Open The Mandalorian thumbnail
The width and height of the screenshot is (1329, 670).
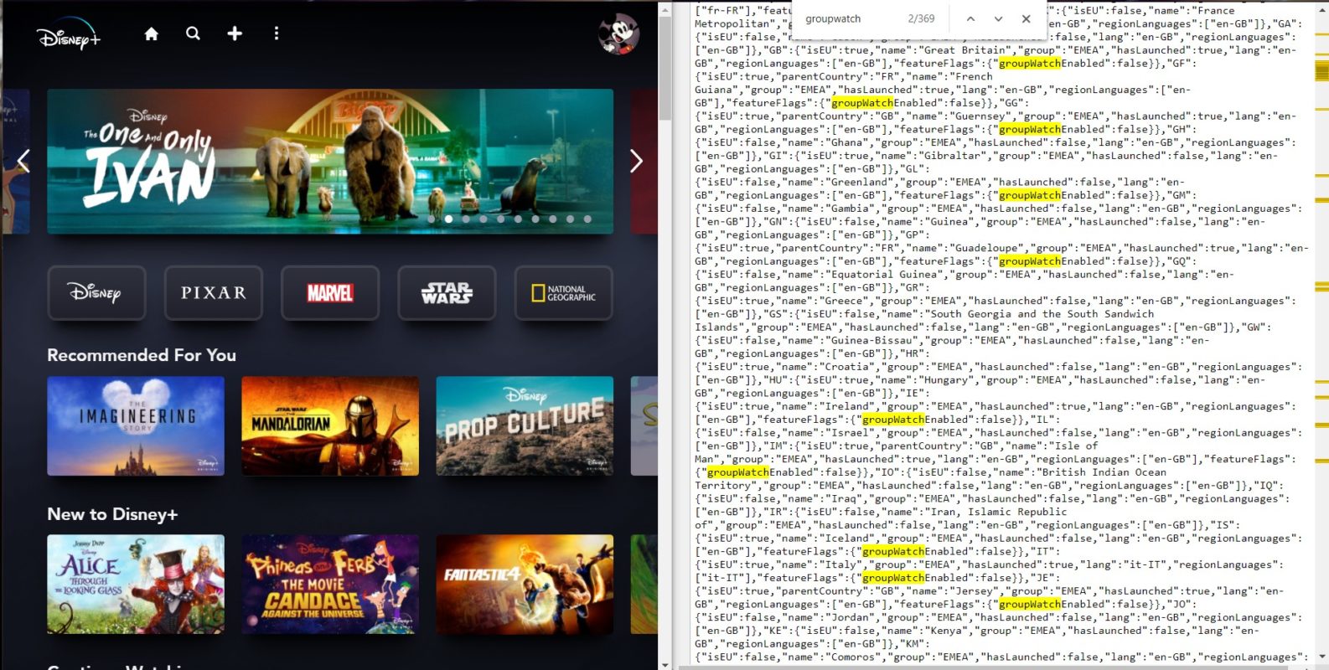tap(330, 425)
